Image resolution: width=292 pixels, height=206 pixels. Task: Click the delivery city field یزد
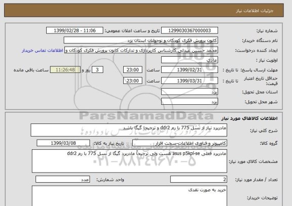(190, 102)
